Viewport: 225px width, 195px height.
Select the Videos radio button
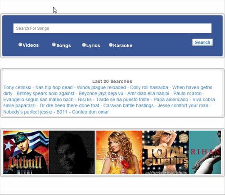[20, 45]
